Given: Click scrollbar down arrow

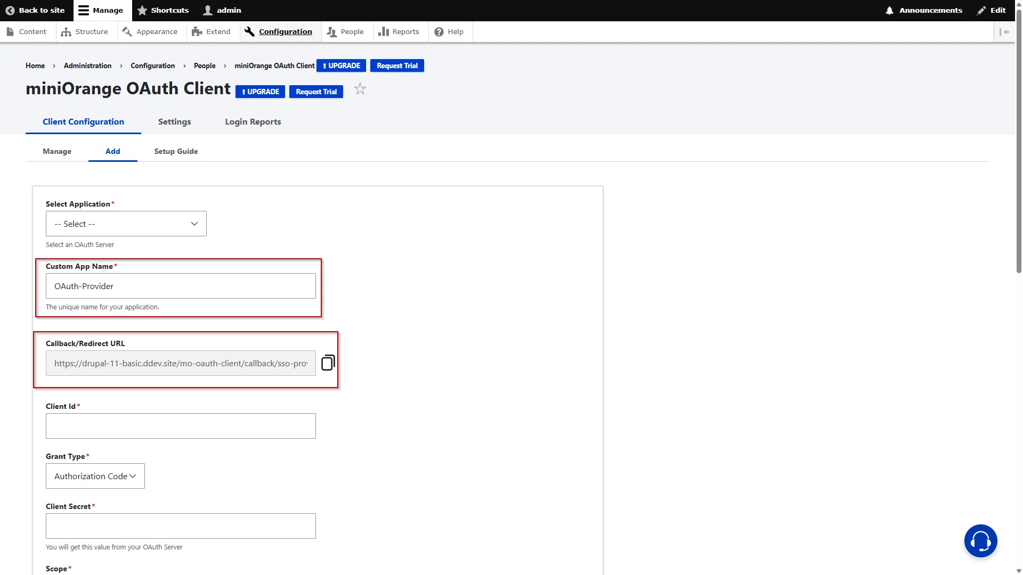Looking at the screenshot, I should [x=1019, y=571].
